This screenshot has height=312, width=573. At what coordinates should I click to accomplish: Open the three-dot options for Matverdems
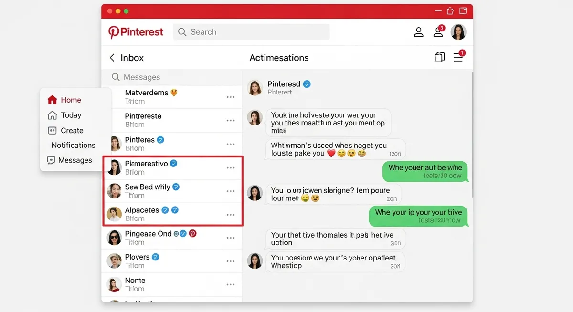tap(231, 96)
